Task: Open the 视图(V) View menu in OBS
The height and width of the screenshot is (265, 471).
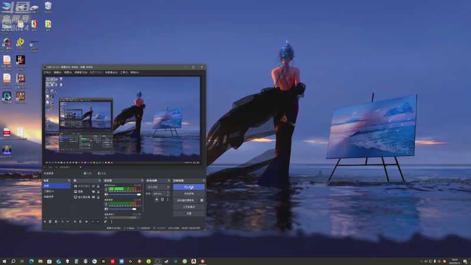Action: point(68,72)
